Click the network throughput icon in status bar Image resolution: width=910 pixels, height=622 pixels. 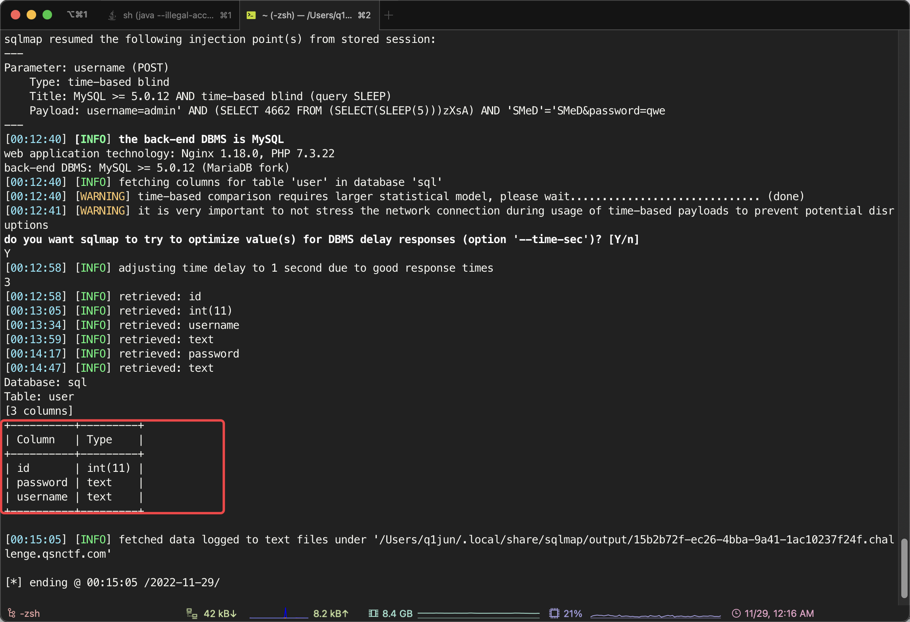coord(192,613)
